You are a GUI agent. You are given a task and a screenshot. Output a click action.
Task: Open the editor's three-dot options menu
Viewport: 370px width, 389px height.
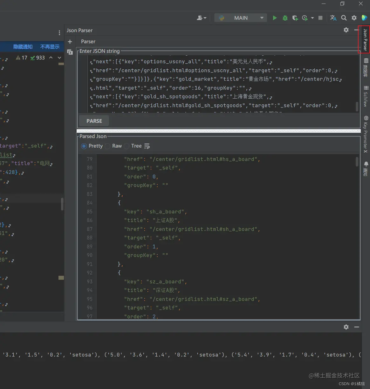click(59, 33)
